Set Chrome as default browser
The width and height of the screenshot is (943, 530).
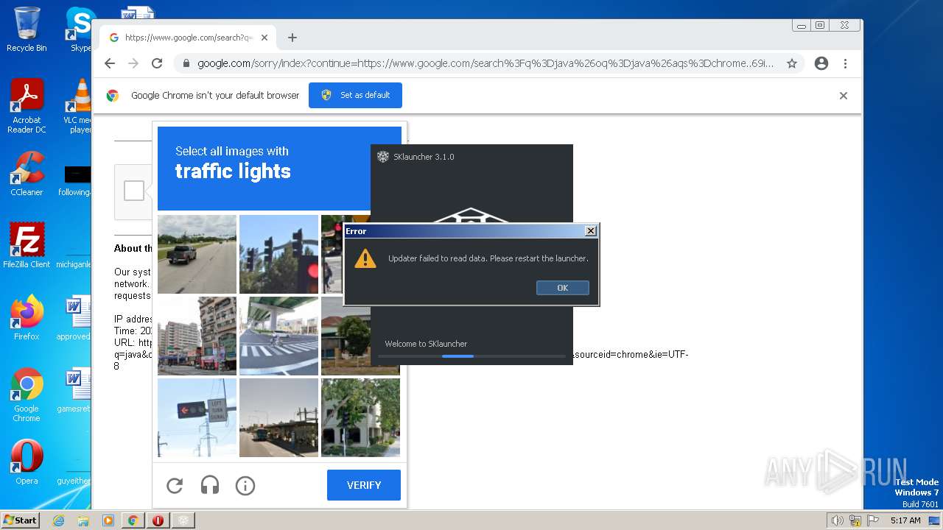(355, 95)
